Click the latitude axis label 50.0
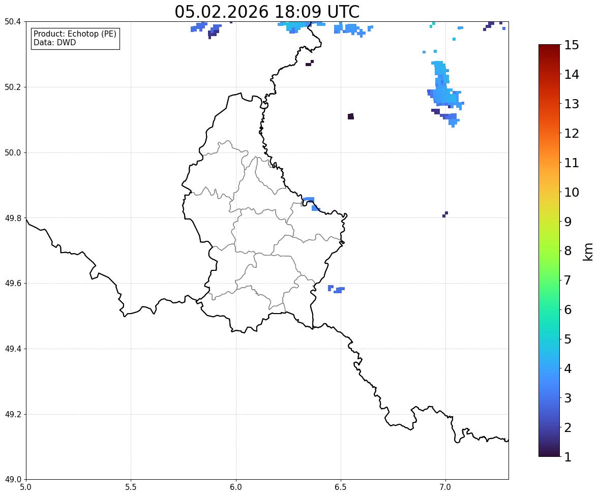599x496 pixels. coord(13,153)
